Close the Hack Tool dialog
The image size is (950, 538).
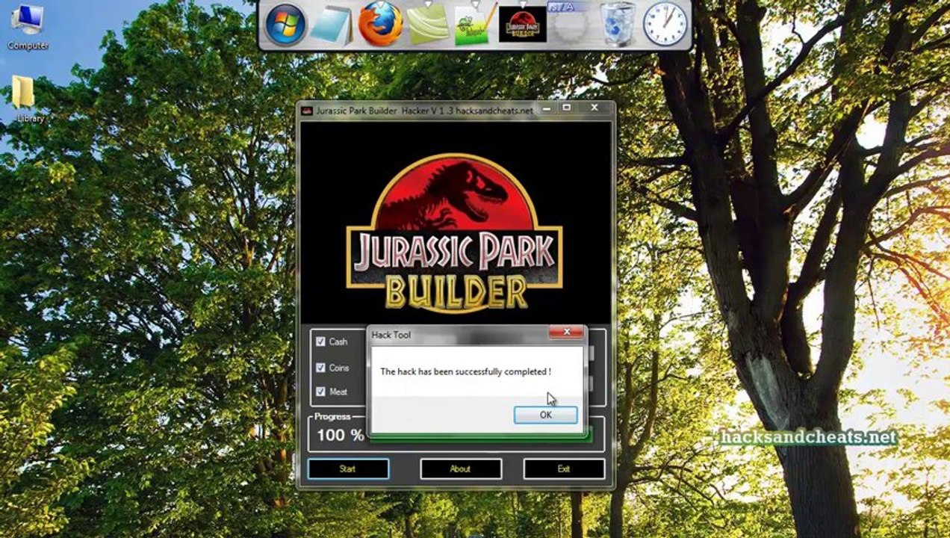coord(566,331)
